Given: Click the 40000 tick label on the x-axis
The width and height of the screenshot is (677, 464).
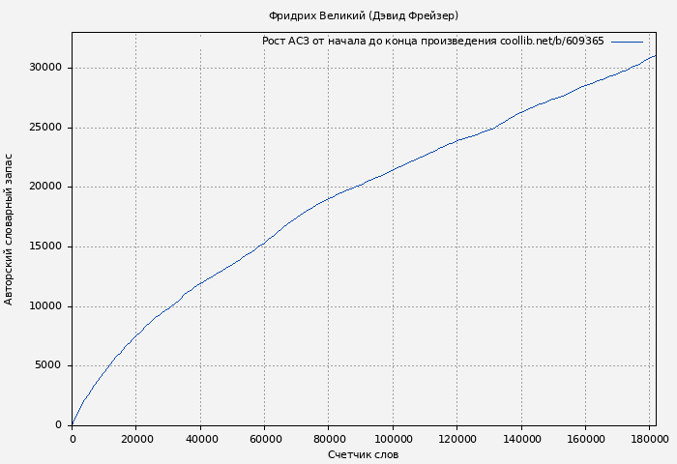Looking at the screenshot, I should pos(200,439).
